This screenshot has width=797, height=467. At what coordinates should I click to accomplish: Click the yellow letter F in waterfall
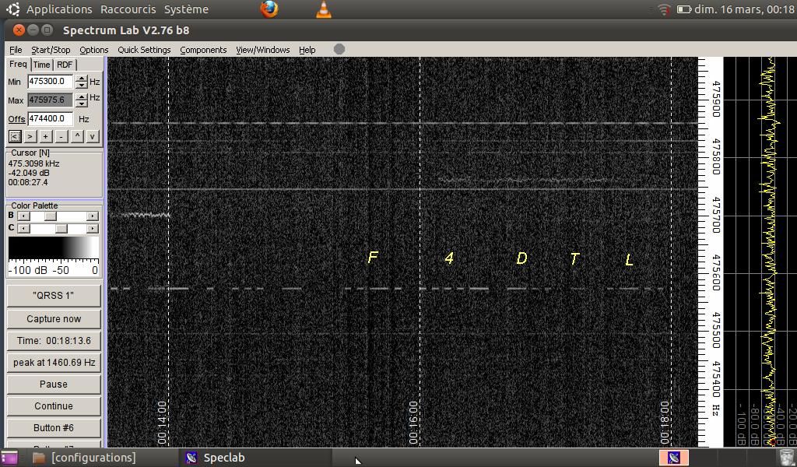(x=373, y=257)
